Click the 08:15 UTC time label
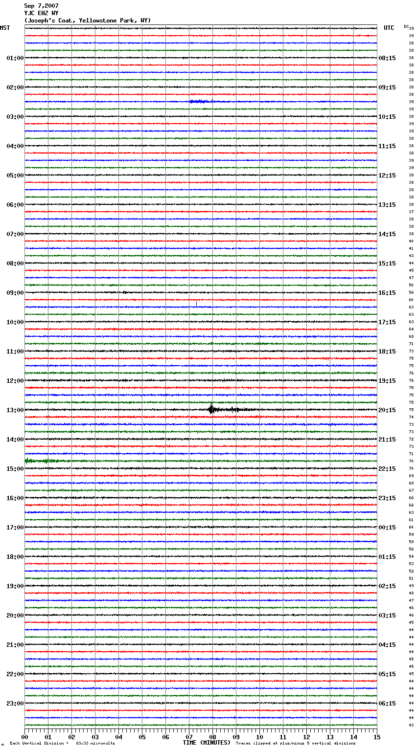The image size is (416, 750). point(387,58)
